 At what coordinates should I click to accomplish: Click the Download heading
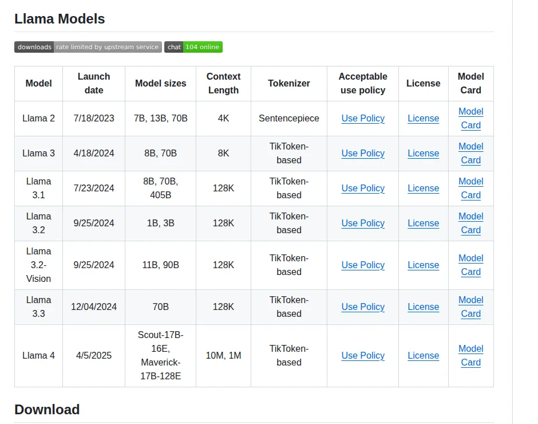point(47,410)
